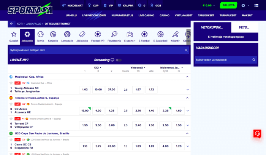Image resolution: width=266 pixels, height=155 pixels.
Task: Go to KOTI in breadcrumb
Action: coord(20,24)
